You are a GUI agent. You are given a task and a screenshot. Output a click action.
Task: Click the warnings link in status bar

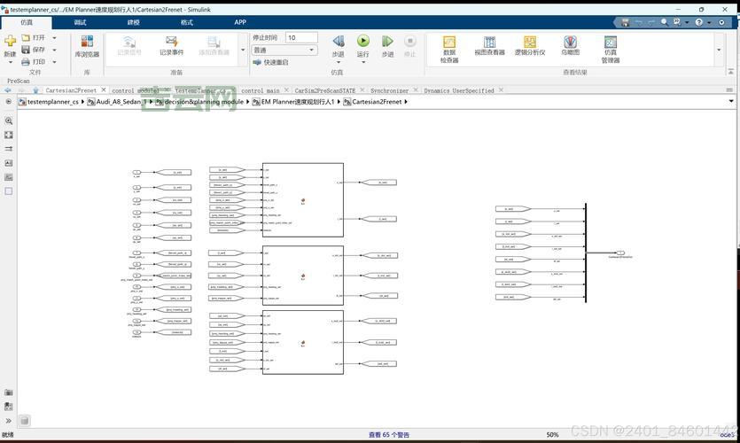coord(389,435)
